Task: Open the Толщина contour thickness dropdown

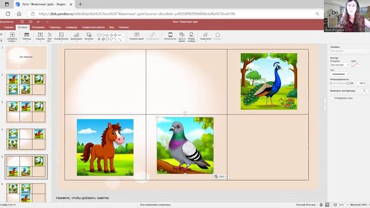Action: pyautogui.click(x=339, y=65)
